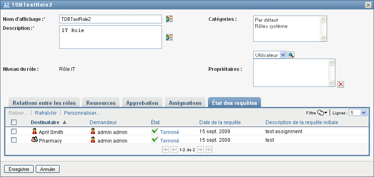Screen dimensions: 374x177
Task: Click the Enregistrer button
Action: point(19,169)
